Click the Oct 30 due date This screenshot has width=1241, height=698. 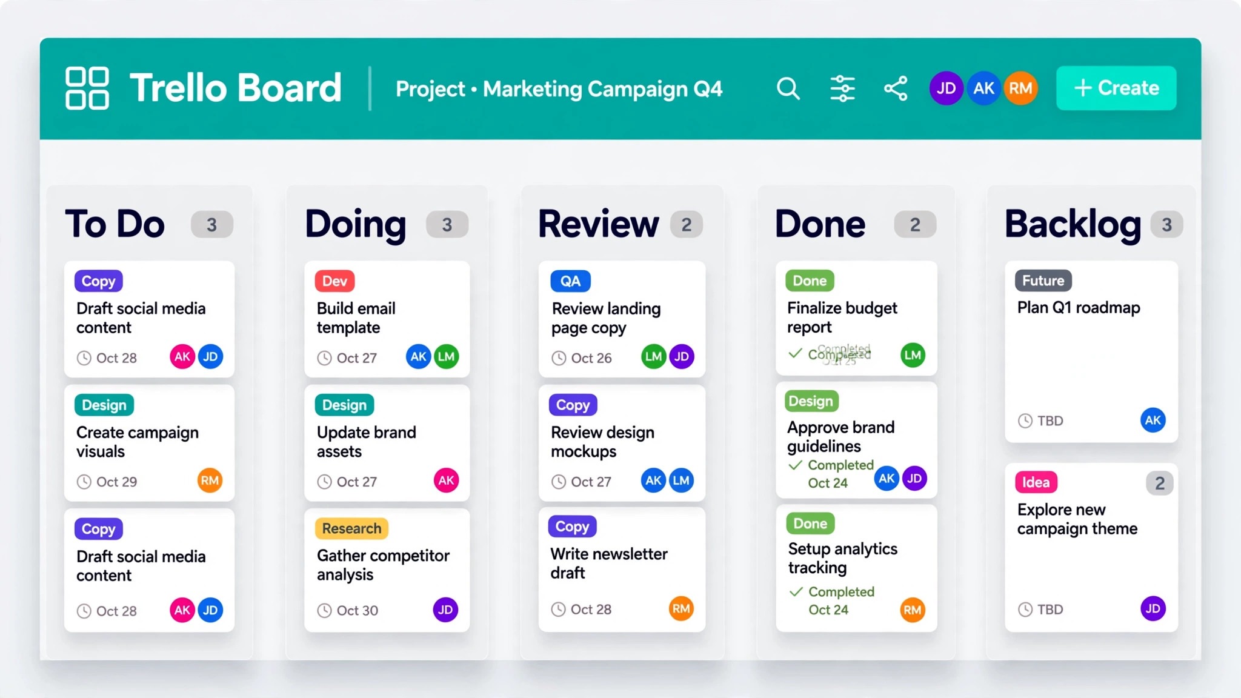pyautogui.click(x=348, y=610)
